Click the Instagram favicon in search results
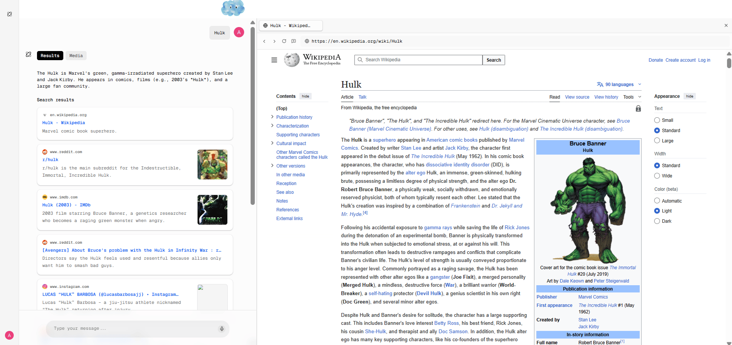732x345 pixels. [x=45, y=287]
